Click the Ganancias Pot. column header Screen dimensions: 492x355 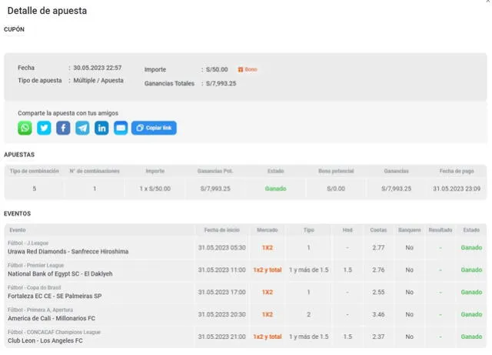click(215, 171)
